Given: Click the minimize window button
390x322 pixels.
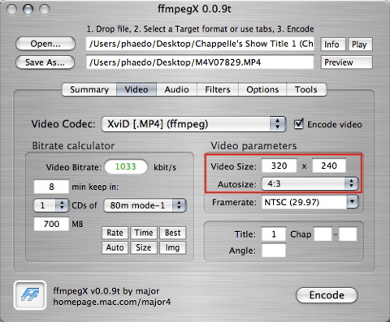Looking at the screenshot, I should click(x=28, y=10).
